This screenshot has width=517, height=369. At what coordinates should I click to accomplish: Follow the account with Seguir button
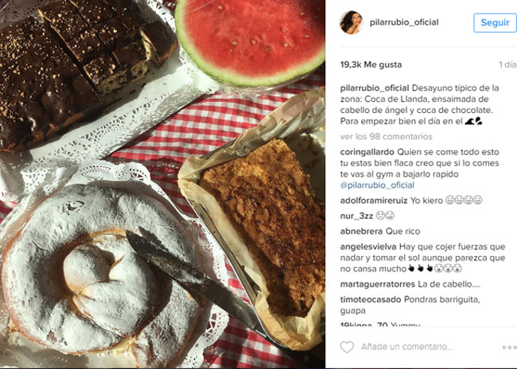click(x=495, y=22)
